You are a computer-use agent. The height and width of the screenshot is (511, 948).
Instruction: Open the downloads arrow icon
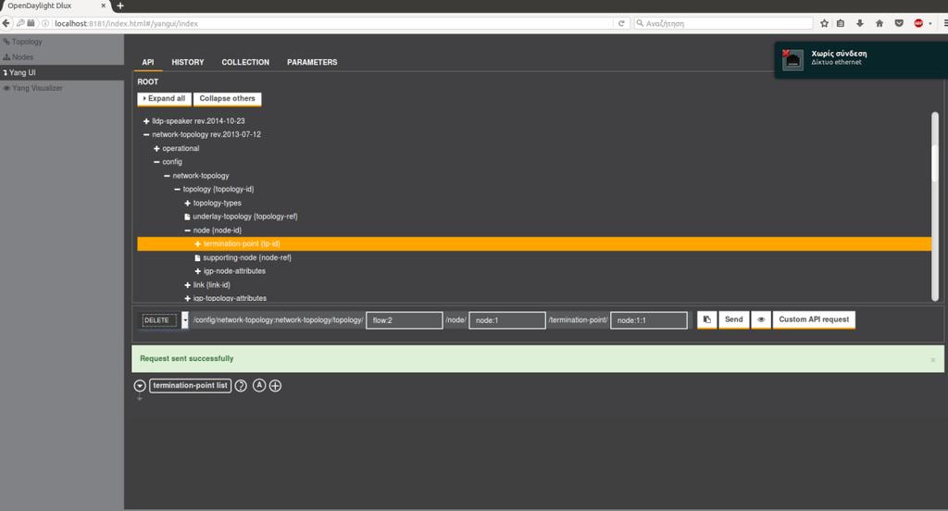(860, 23)
